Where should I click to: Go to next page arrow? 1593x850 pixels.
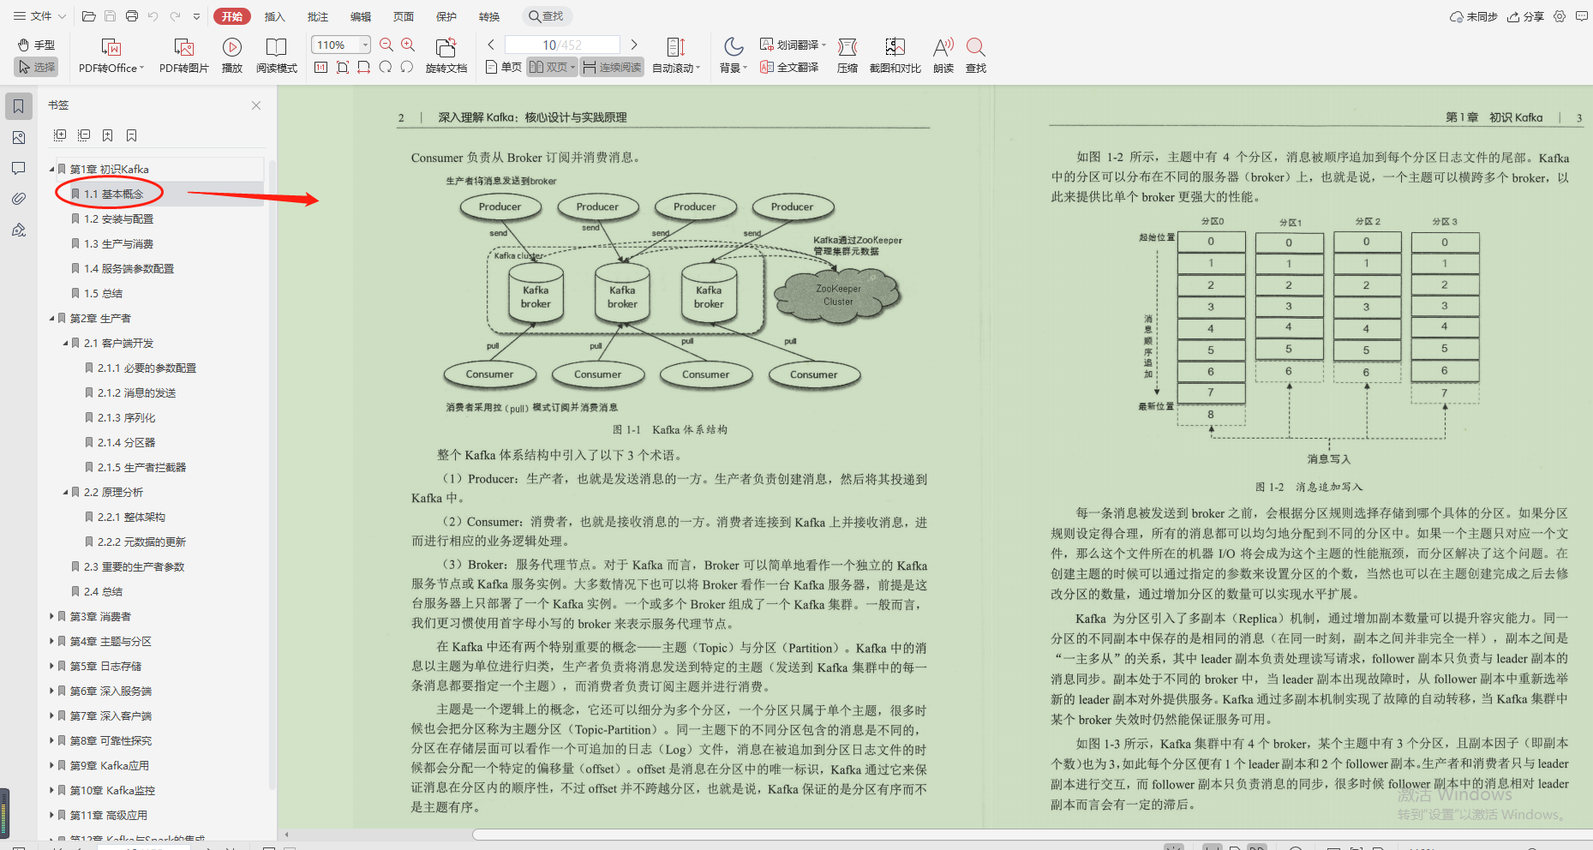pos(634,45)
